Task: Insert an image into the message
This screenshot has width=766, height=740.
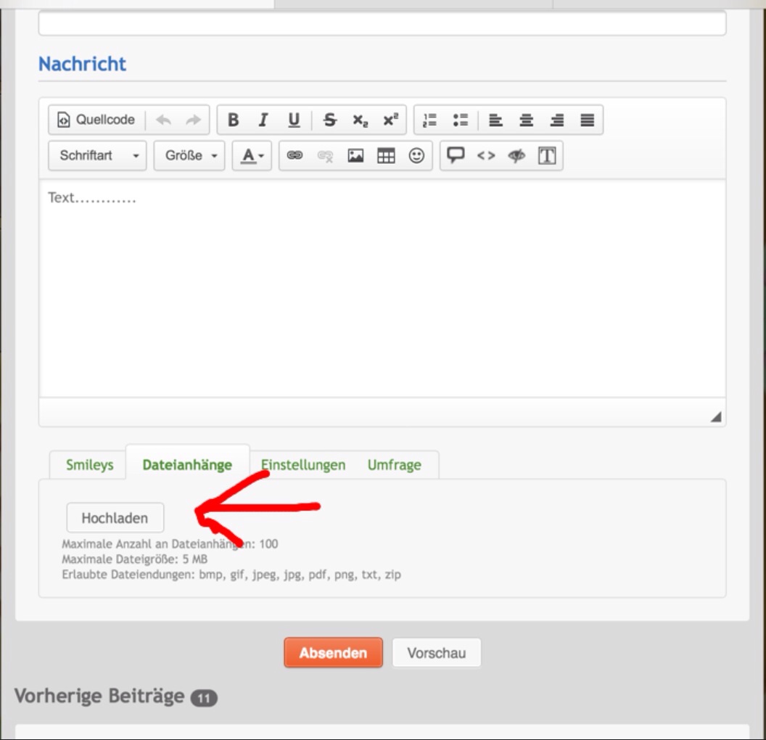Action: [x=355, y=156]
